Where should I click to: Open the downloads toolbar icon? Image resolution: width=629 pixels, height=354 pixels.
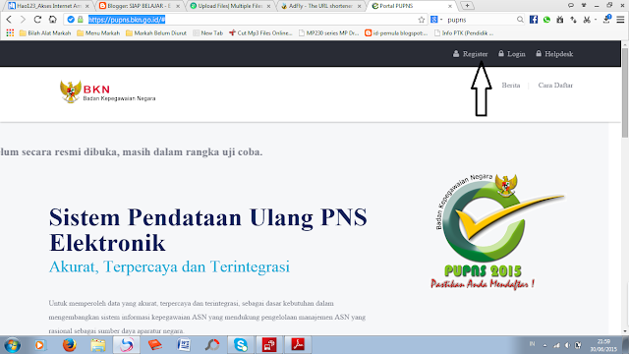coord(606,19)
